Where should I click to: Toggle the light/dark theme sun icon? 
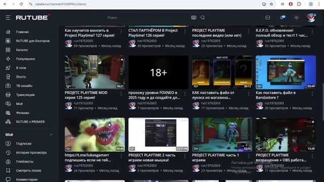coord(296,18)
